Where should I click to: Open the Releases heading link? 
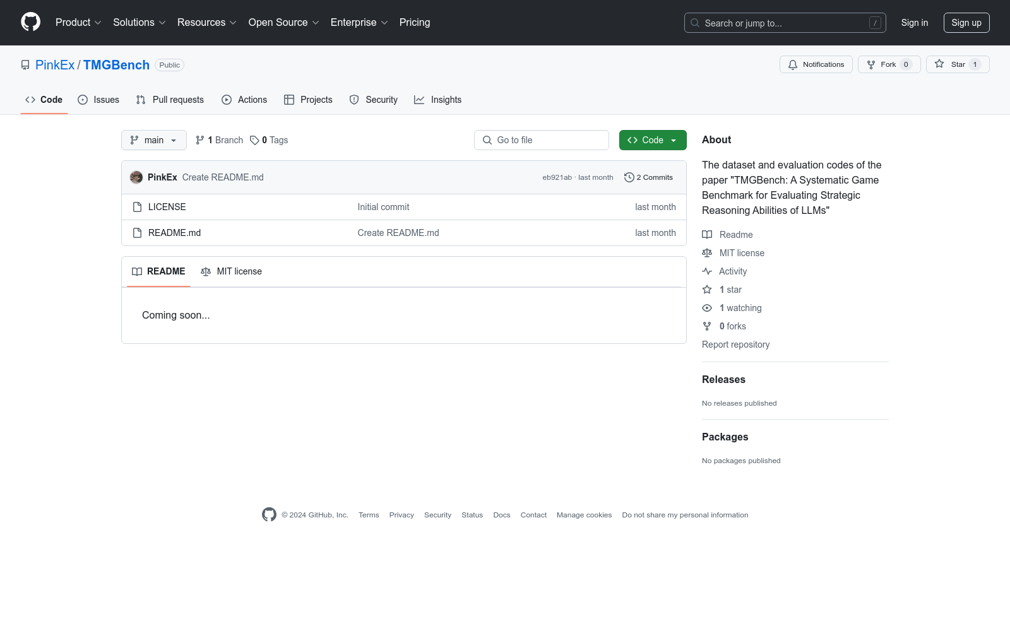click(x=723, y=379)
